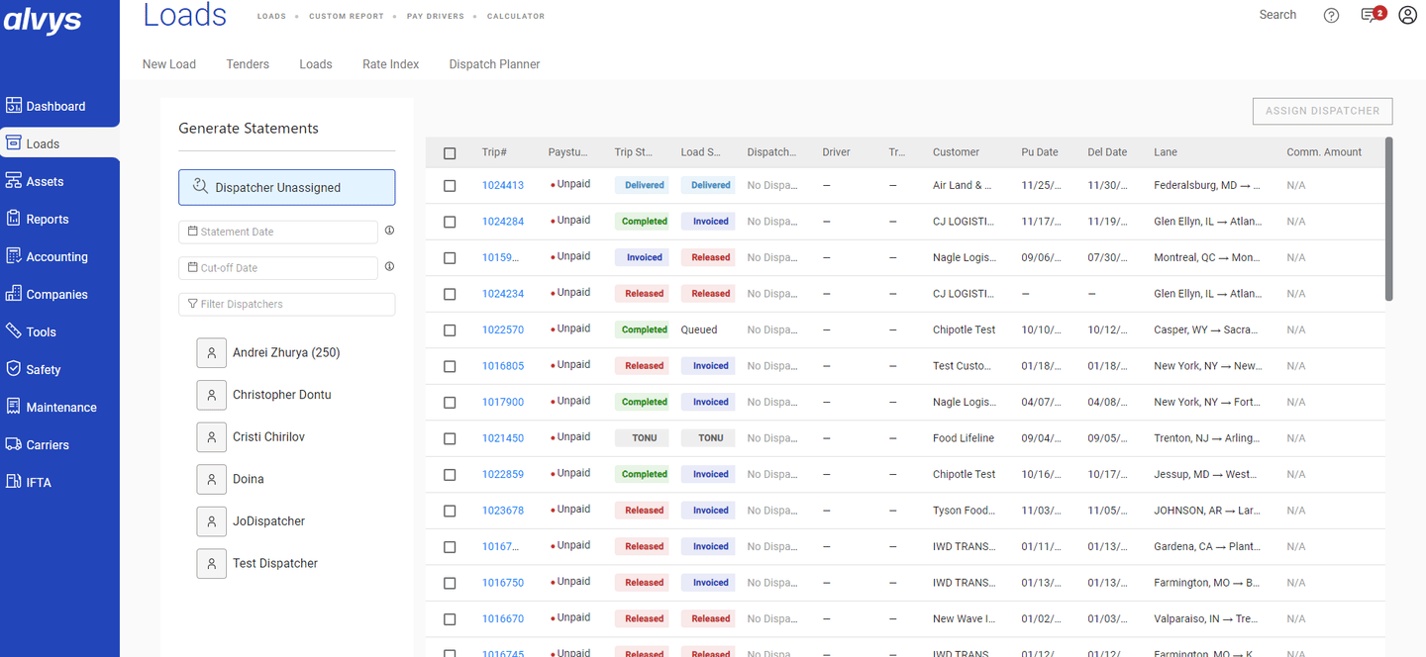Click the avatar icon for Test Dispatcher
The width and height of the screenshot is (1426, 657).
211,564
